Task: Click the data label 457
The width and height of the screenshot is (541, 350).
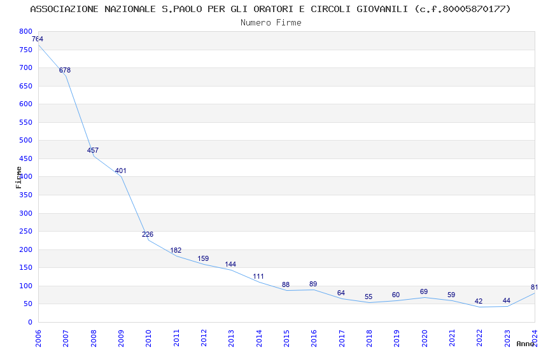Action: coord(93,150)
